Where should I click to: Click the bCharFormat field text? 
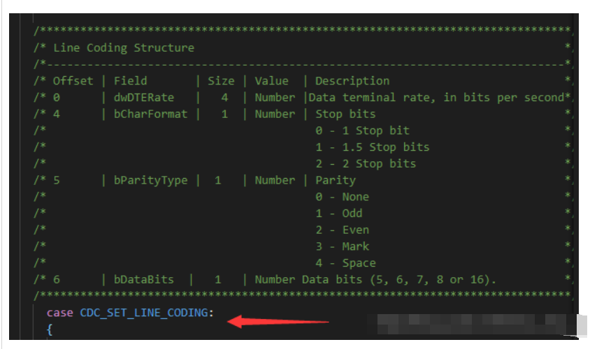150,114
